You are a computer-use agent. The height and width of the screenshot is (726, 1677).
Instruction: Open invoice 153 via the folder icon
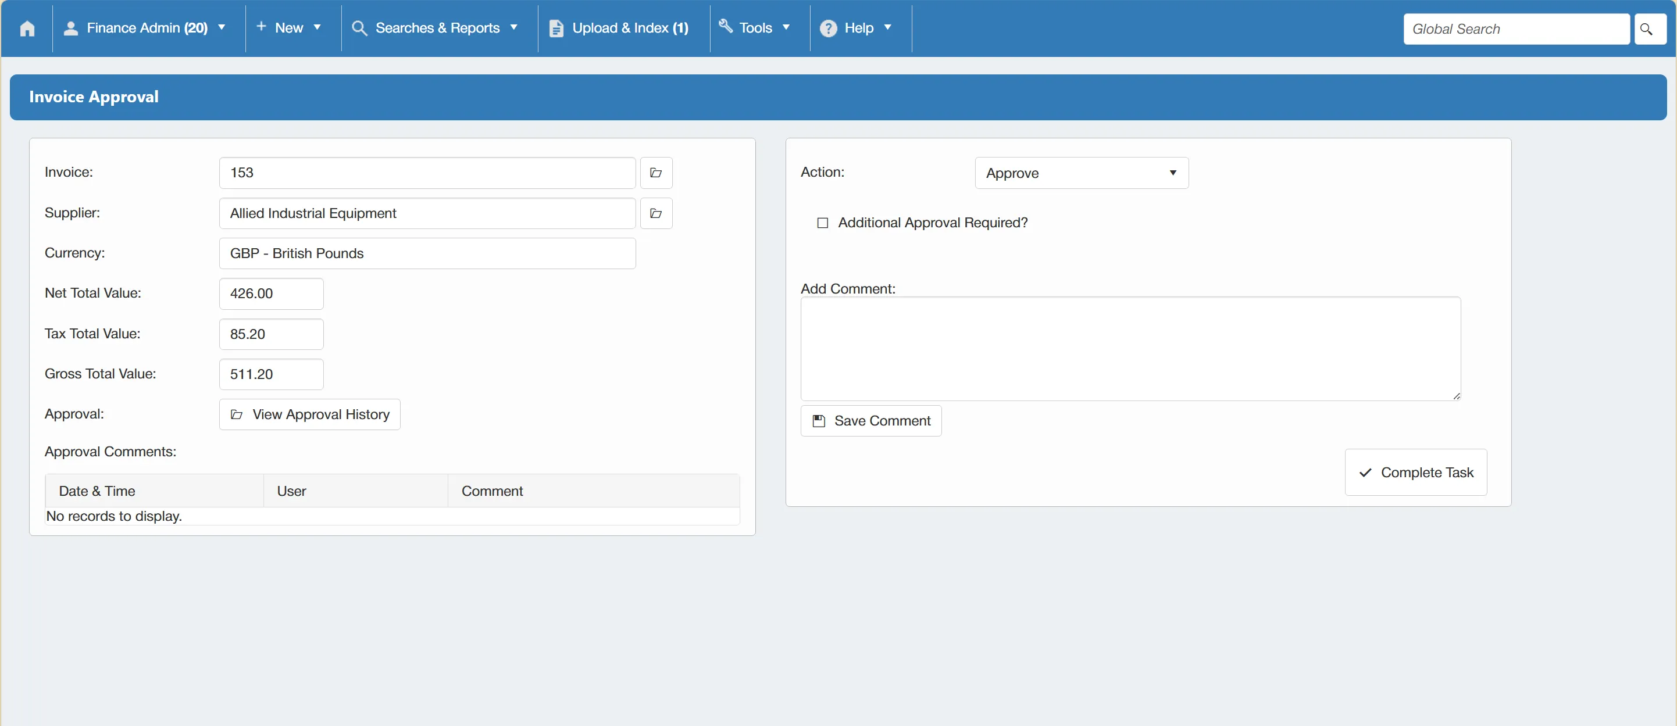656,173
